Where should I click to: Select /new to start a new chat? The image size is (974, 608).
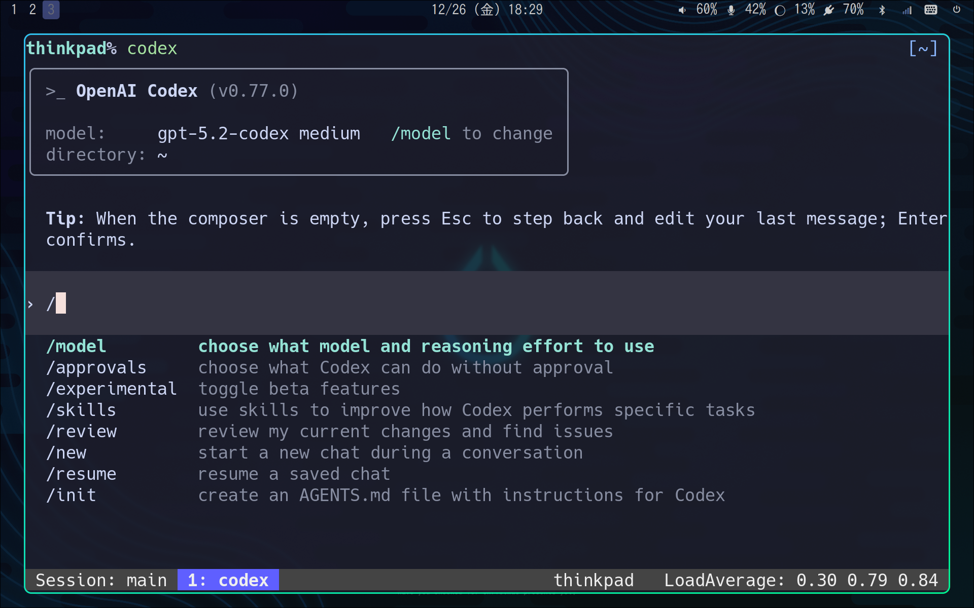click(66, 452)
